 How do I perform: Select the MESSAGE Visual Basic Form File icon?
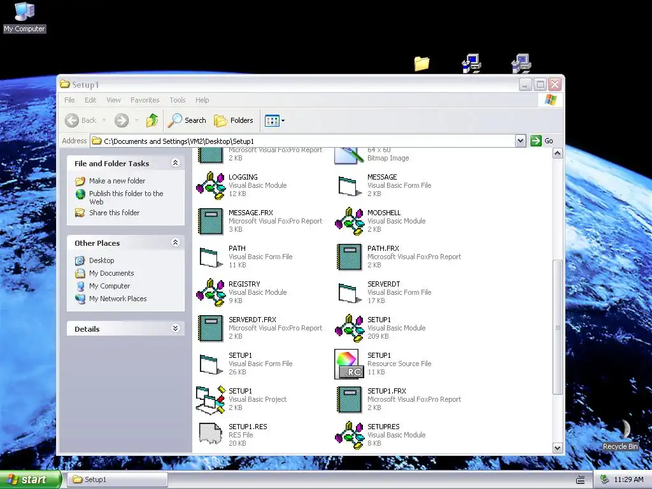coord(350,185)
